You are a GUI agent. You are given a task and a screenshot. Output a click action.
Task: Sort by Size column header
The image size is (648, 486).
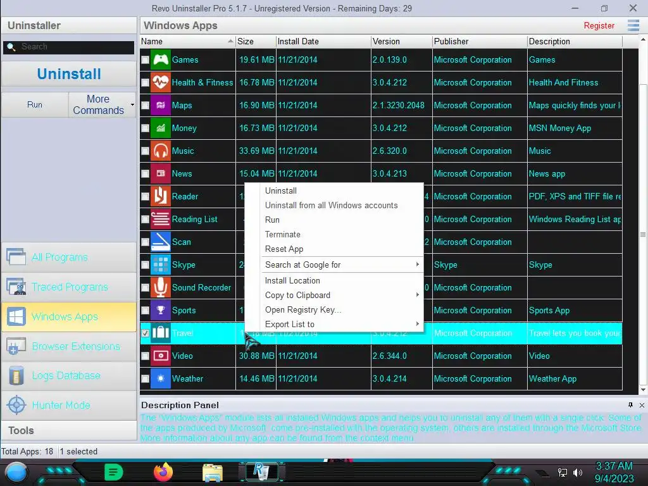tap(256, 41)
